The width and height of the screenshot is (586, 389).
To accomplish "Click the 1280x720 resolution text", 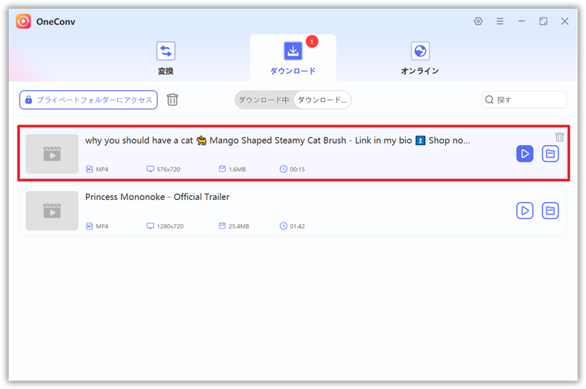I will point(170,226).
